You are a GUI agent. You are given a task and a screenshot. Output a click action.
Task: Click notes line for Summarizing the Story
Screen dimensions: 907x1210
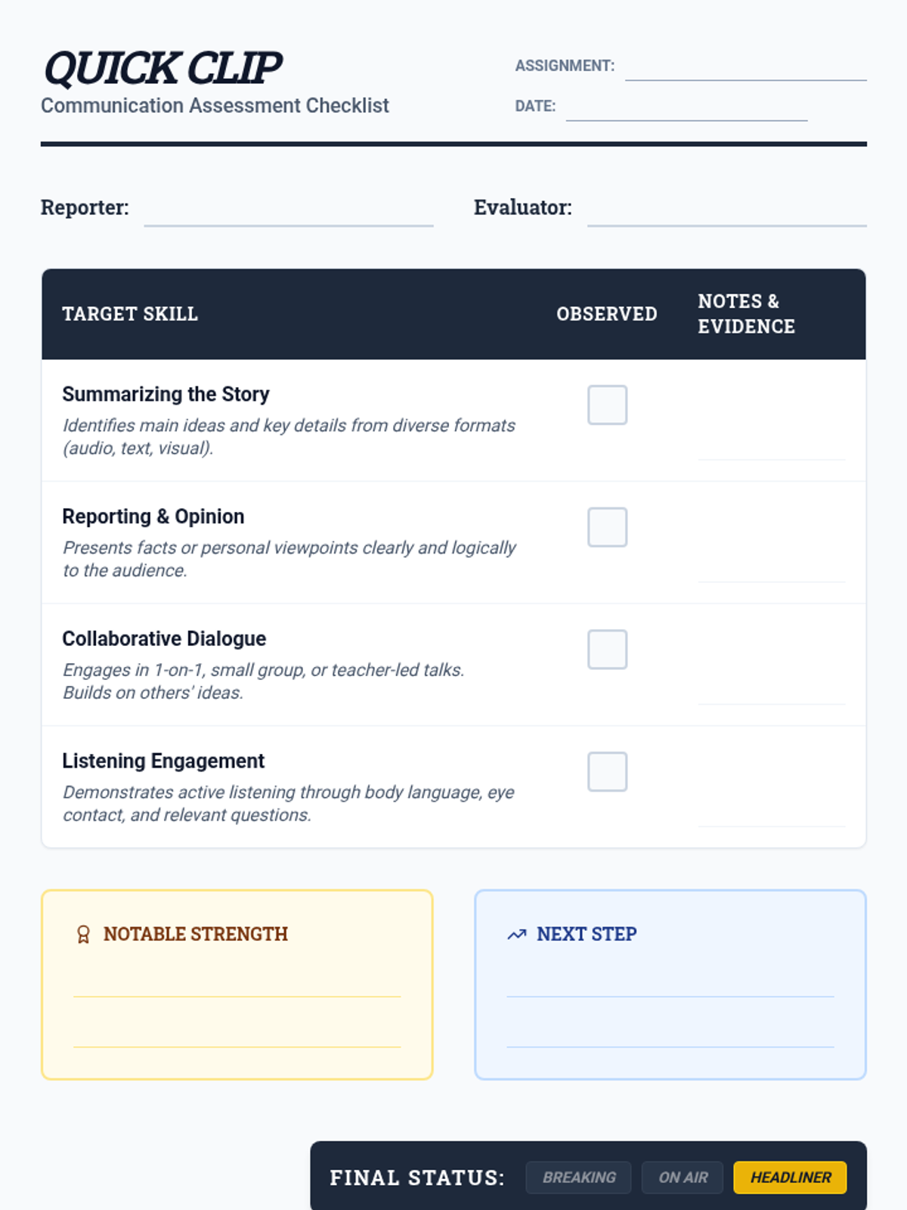pos(771,446)
